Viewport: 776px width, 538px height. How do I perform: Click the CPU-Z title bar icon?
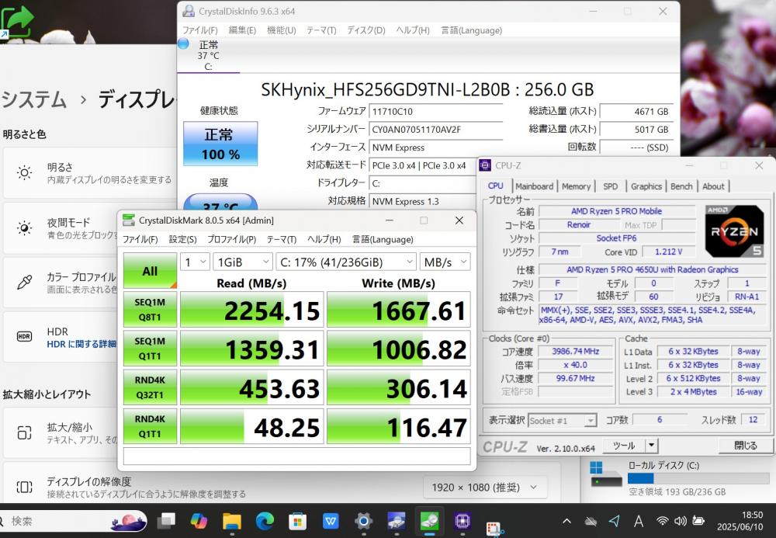(485, 165)
